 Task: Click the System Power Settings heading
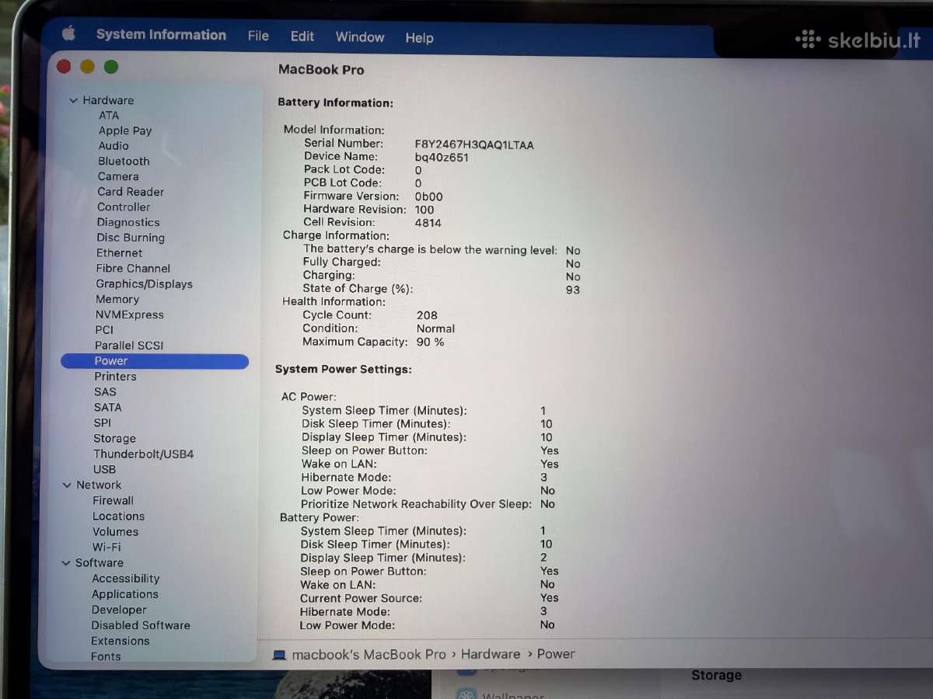point(343,370)
